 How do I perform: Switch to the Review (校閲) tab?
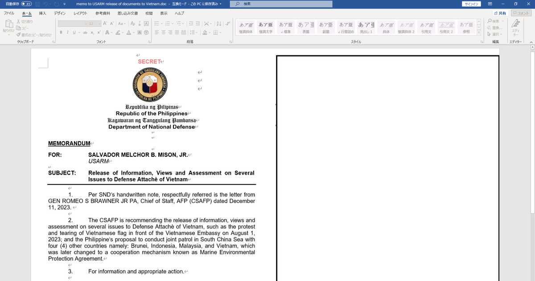149,13
